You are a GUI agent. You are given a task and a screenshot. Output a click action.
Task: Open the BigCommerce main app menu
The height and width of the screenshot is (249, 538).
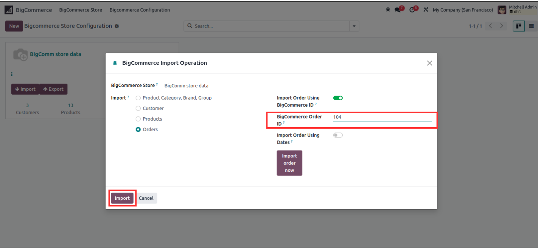click(x=34, y=10)
